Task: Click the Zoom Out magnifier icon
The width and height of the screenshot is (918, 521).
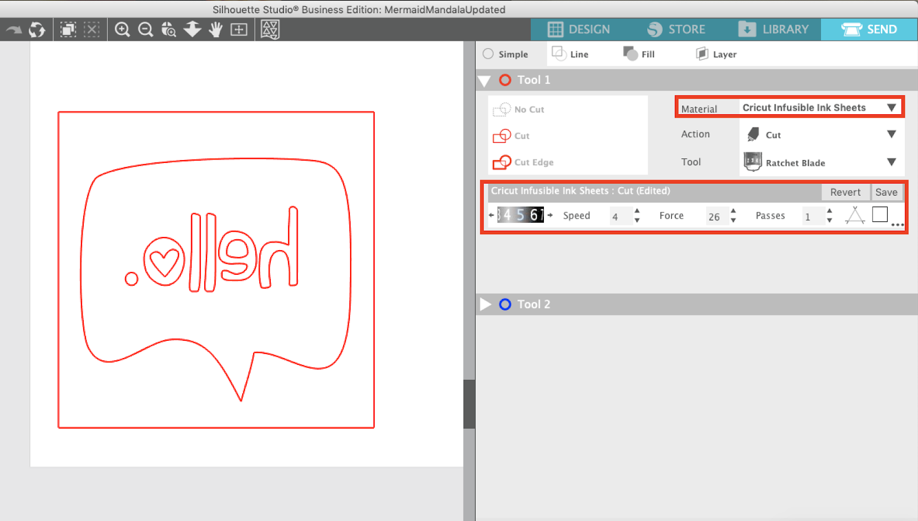Action: 145,29
